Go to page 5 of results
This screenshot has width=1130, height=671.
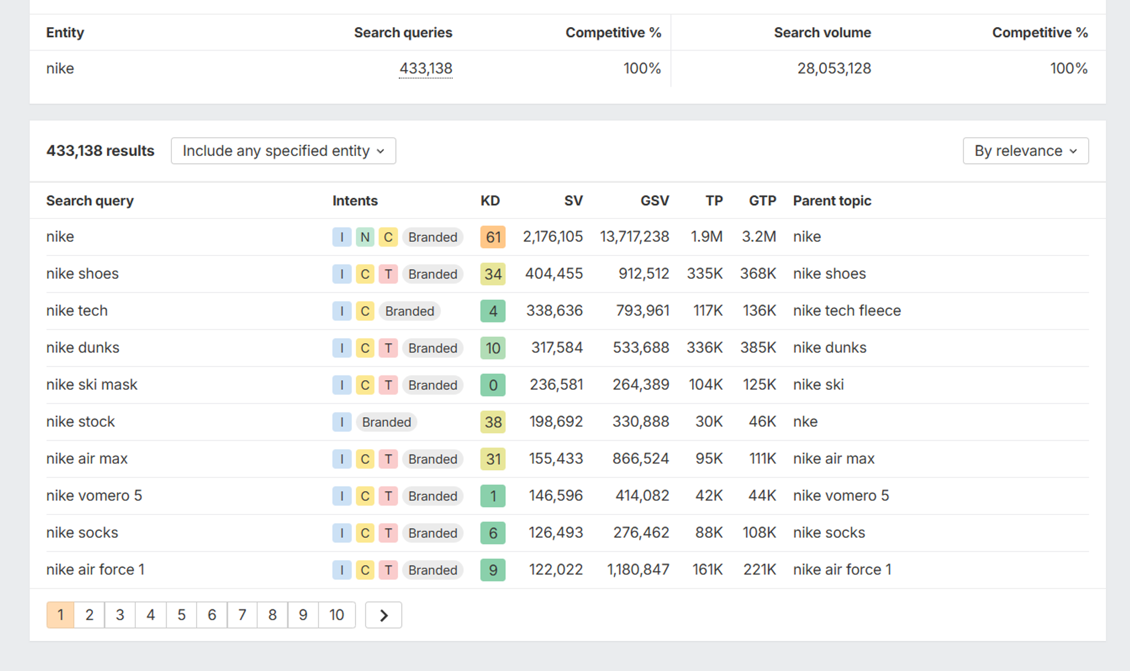(181, 615)
